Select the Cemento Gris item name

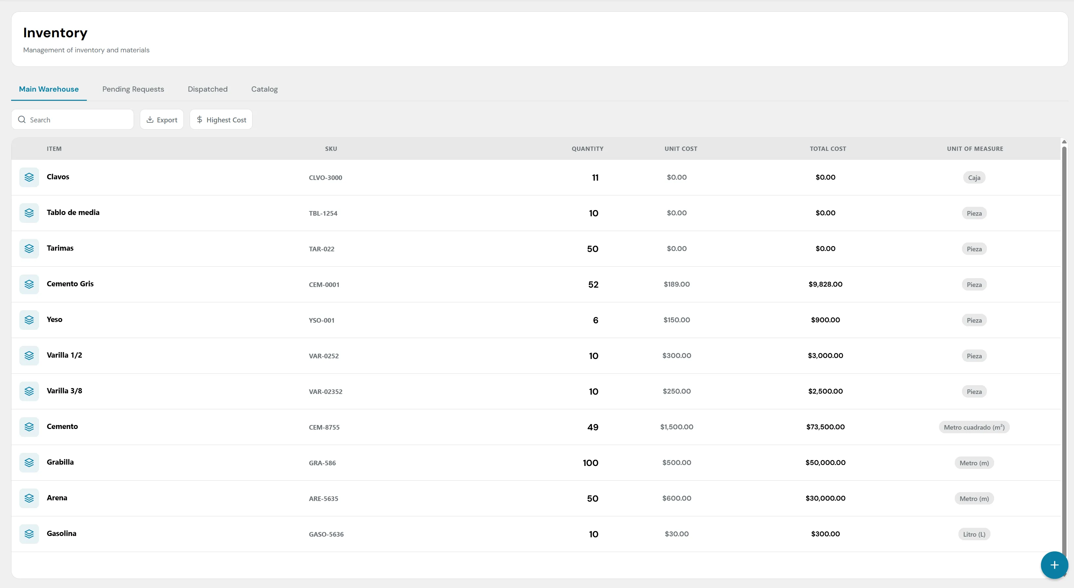70,284
